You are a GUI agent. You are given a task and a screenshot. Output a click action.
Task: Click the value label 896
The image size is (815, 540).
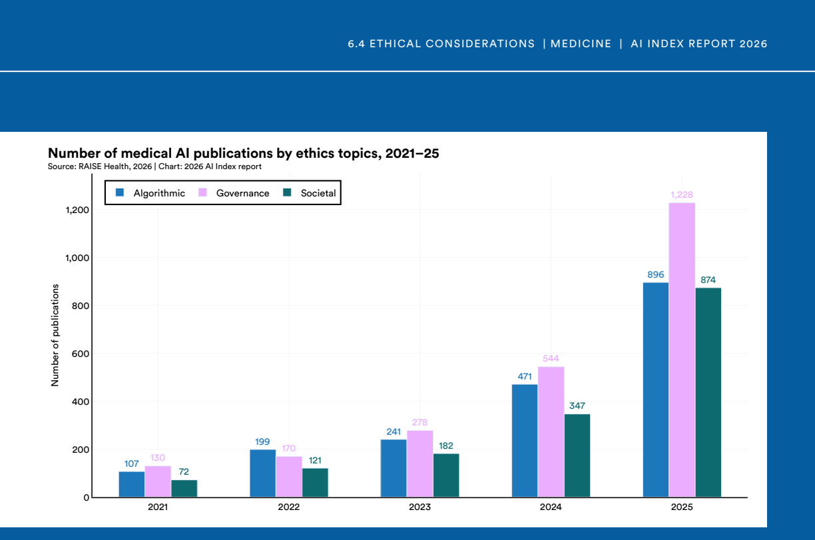point(656,274)
